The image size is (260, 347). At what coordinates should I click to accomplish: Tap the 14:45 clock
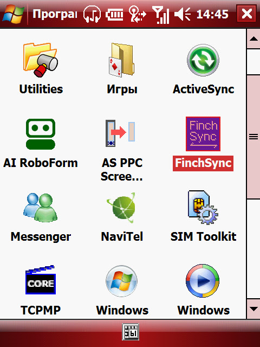pyautogui.click(x=212, y=15)
